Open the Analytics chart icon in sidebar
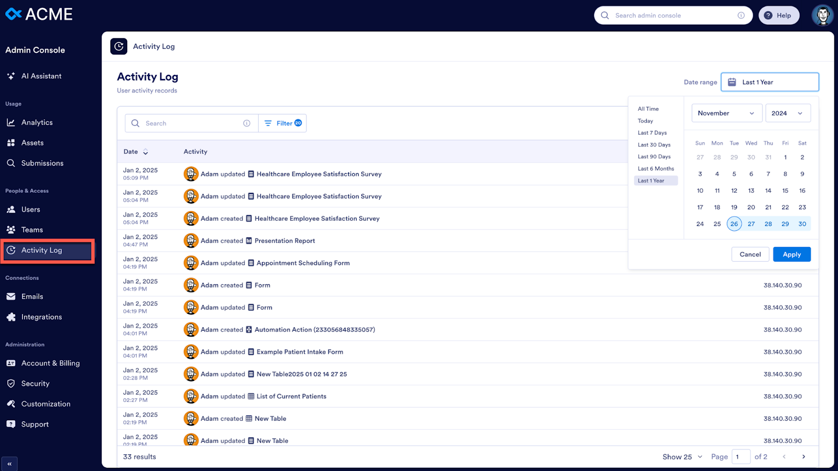Image resolution: width=838 pixels, height=471 pixels. point(10,122)
